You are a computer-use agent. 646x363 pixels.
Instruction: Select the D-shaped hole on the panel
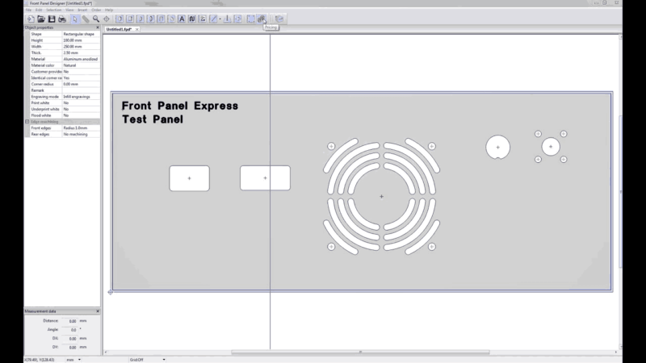click(497, 147)
